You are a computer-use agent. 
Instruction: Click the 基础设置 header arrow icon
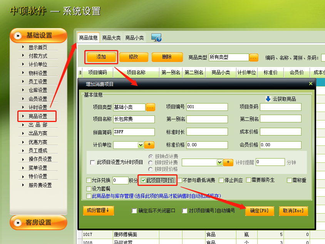(18, 36)
